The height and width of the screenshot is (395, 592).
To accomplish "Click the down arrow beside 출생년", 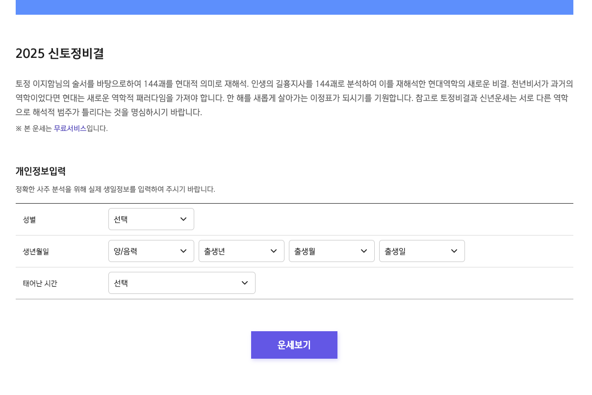I will (274, 251).
